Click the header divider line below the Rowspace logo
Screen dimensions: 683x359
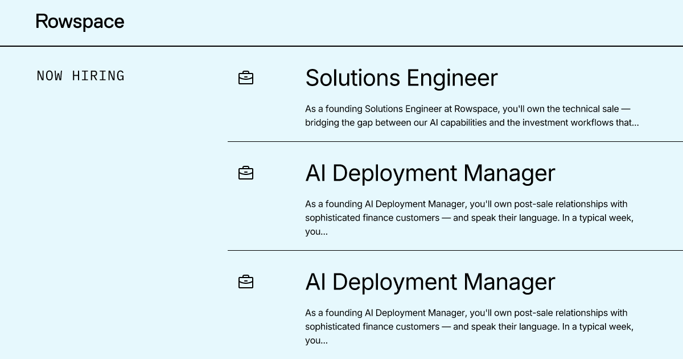[341, 46]
